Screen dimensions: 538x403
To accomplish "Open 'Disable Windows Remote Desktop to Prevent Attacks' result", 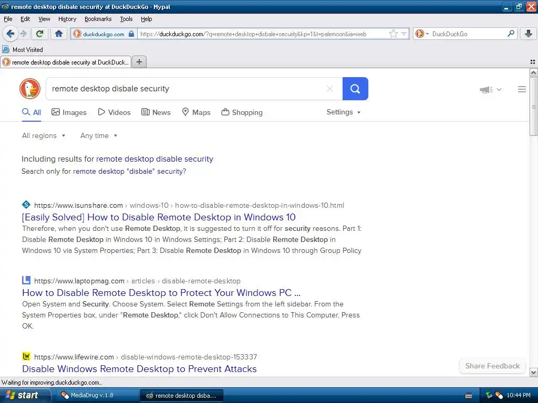I will coord(139,369).
